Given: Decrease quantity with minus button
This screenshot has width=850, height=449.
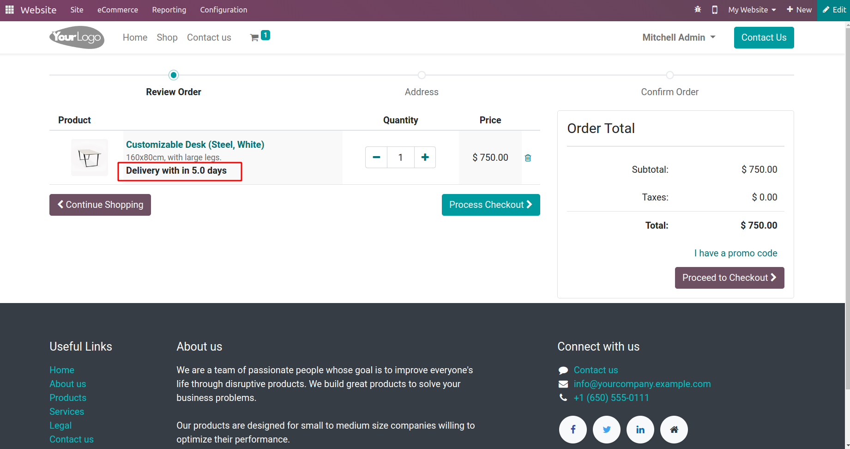Looking at the screenshot, I should point(376,158).
